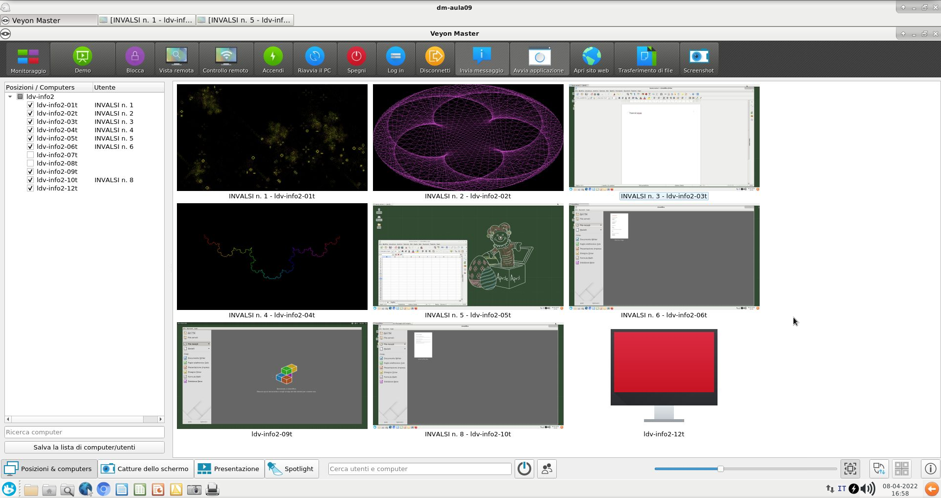Image resolution: width=941 pixels, height=498 pixels.
Task: Check the ldv-info2-07t checkbox
Action: (x=30, y=155)
